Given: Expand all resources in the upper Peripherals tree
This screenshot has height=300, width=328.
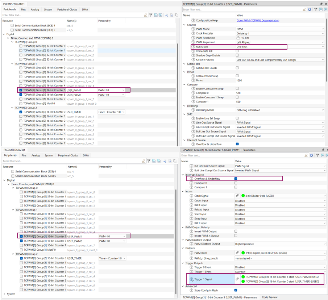Looking at the screenshot, I should pos(161,15).
